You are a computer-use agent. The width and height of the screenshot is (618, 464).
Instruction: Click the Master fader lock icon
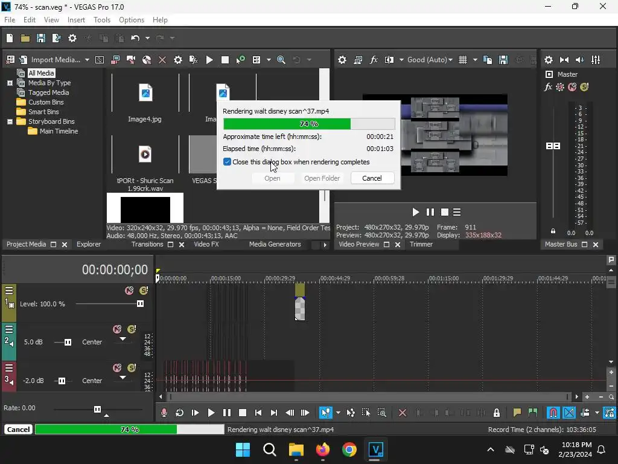click(553, 231)
